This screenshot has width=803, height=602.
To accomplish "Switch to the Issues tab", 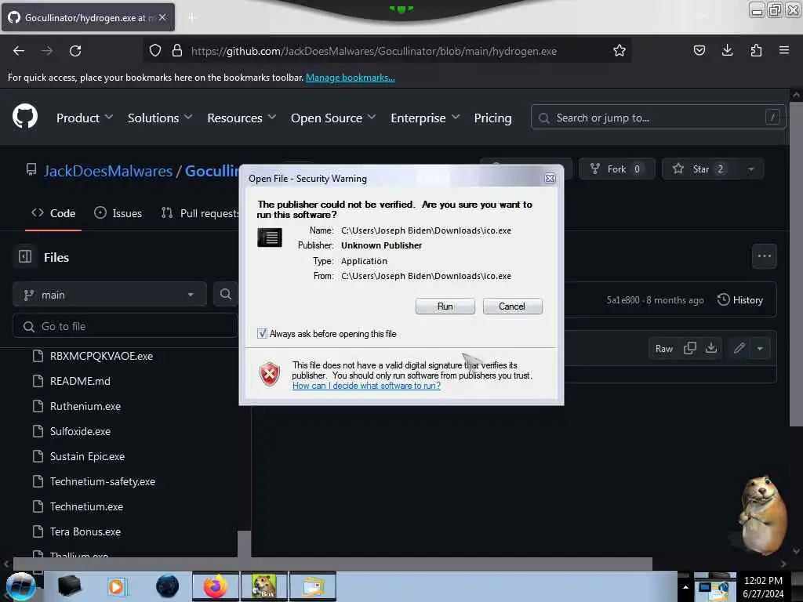I will [118, 213].
